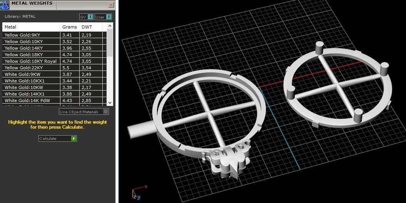Click the Metal column header

coord(31,27)
